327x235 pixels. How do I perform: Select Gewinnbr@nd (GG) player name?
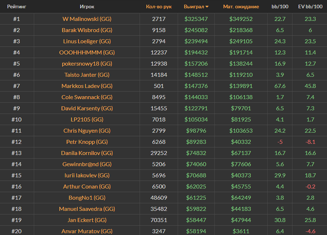(x=87, y=164)
